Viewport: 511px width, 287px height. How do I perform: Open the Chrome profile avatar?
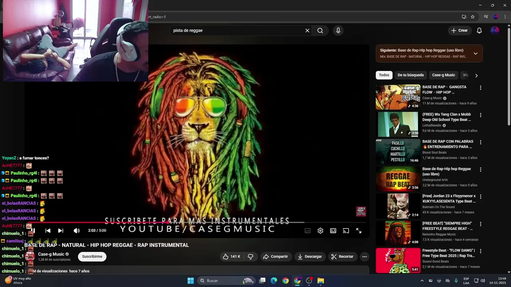tap(495, 17)
